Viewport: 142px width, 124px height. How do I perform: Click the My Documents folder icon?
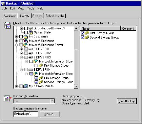tap(26, 36)
